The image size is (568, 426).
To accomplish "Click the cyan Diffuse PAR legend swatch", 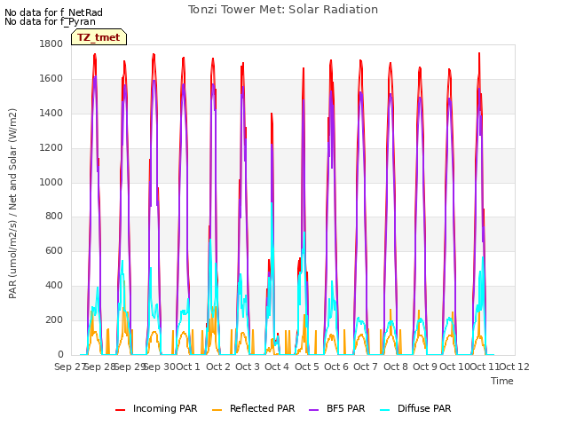I will point(384,409).
